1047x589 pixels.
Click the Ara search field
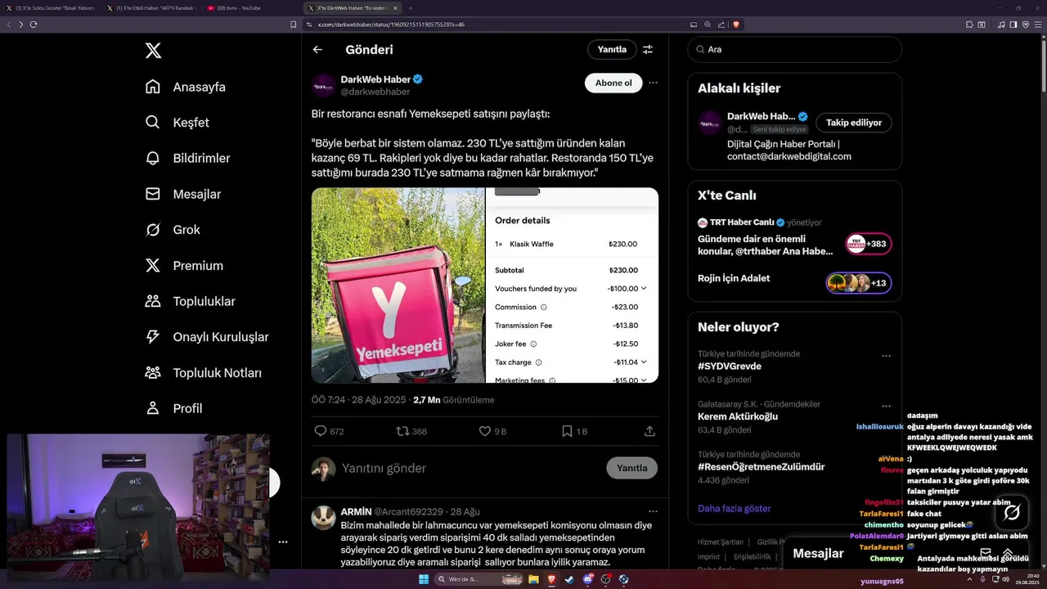[x=794, y=49]
